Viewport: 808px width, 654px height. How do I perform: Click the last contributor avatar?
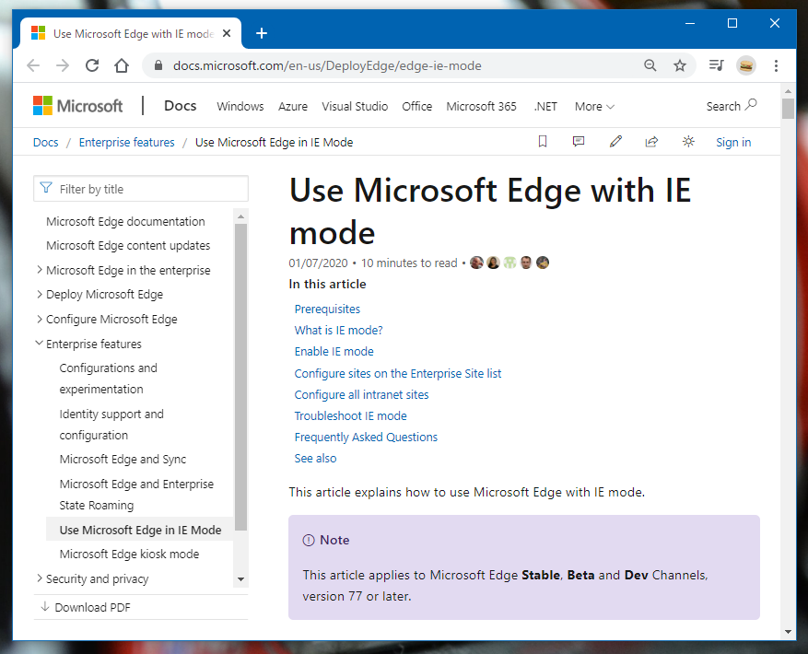click(543, 263)
